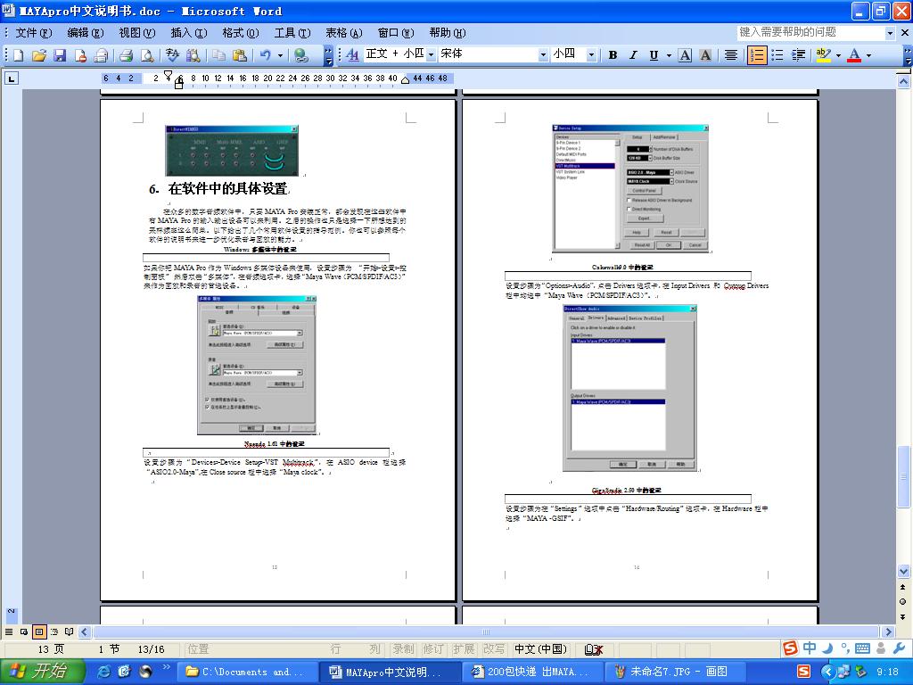Click the font color red A icon
913x685 pixels.
pos(853,55)
